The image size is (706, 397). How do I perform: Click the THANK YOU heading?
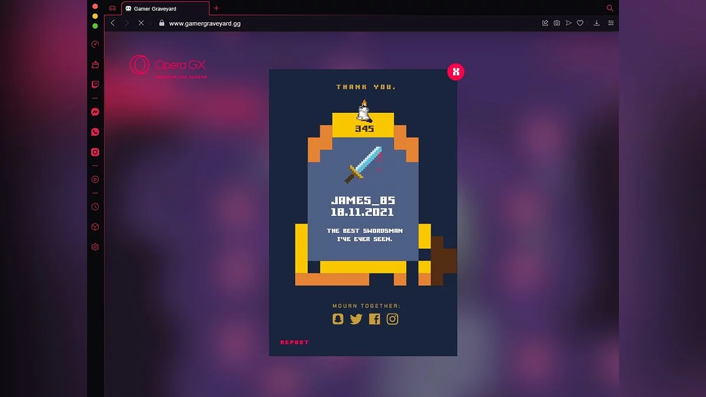tap(366, 87)
